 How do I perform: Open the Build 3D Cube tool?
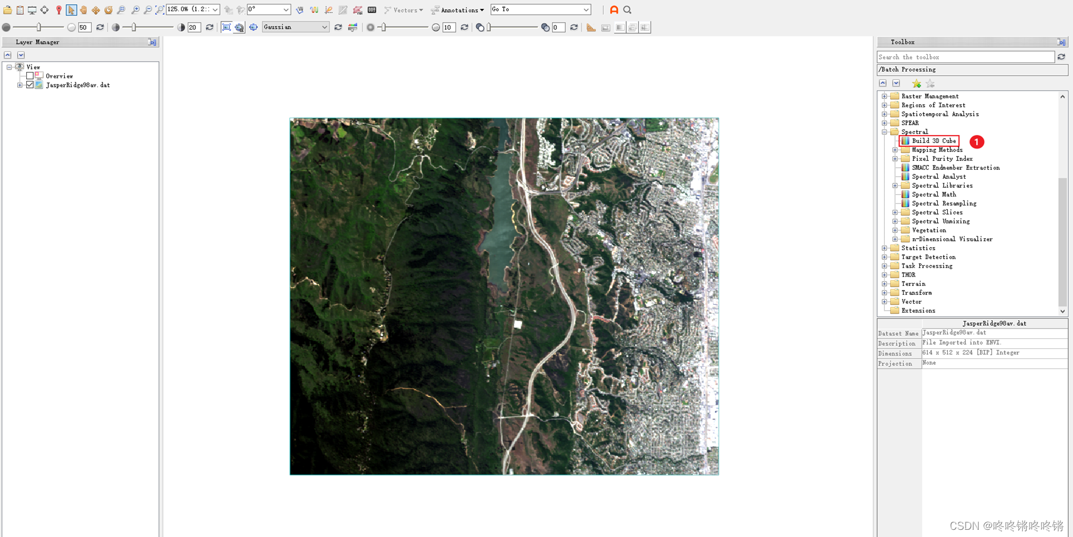click(x=929, y=141)
